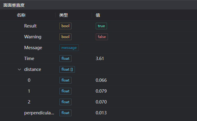Select the Message row name
Screen dimensions: 197x121
(33, 48)
